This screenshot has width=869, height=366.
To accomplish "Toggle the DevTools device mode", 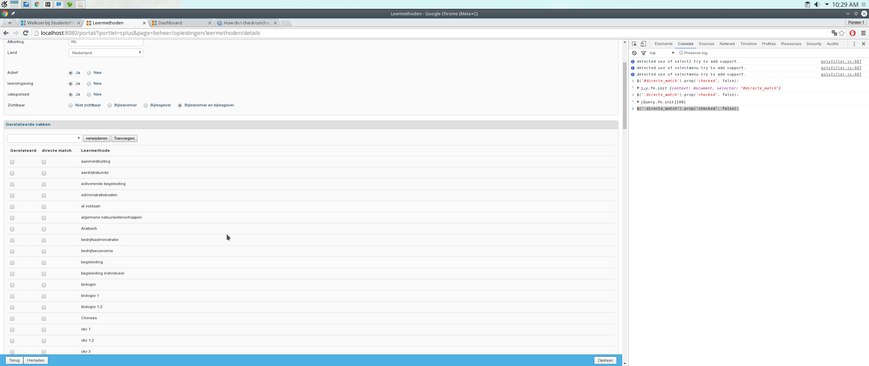I will 643,44.
